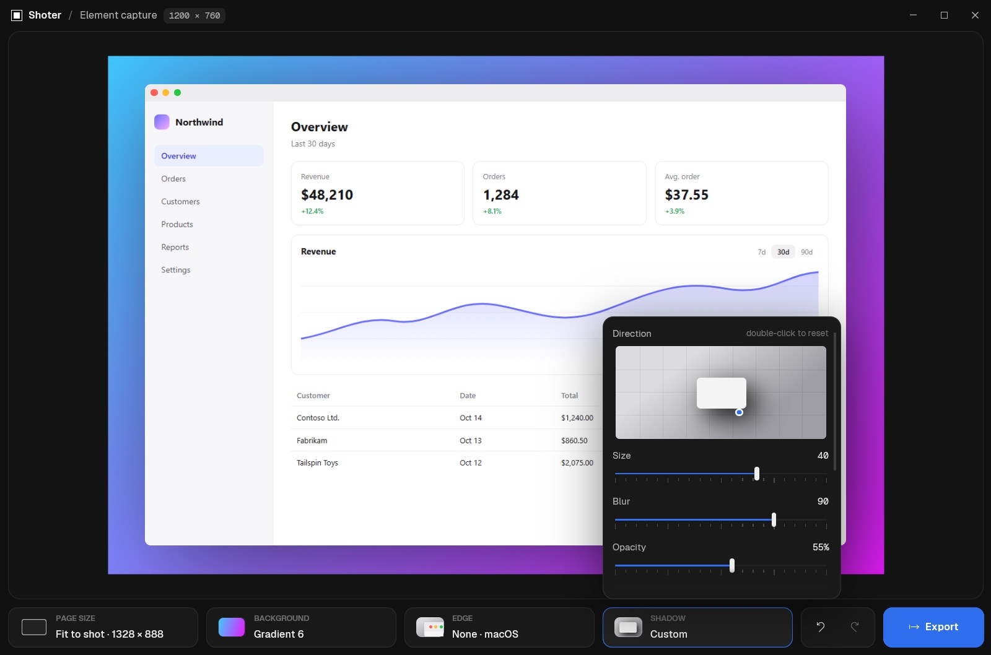Click the Blur slider handle
991x655 pixels.
(x=774, y=519)
